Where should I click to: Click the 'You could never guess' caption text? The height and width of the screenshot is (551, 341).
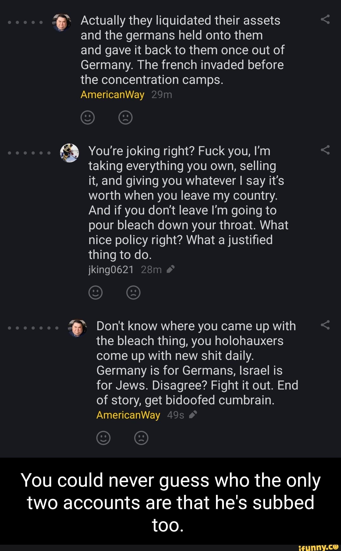[x=170, y=502]
